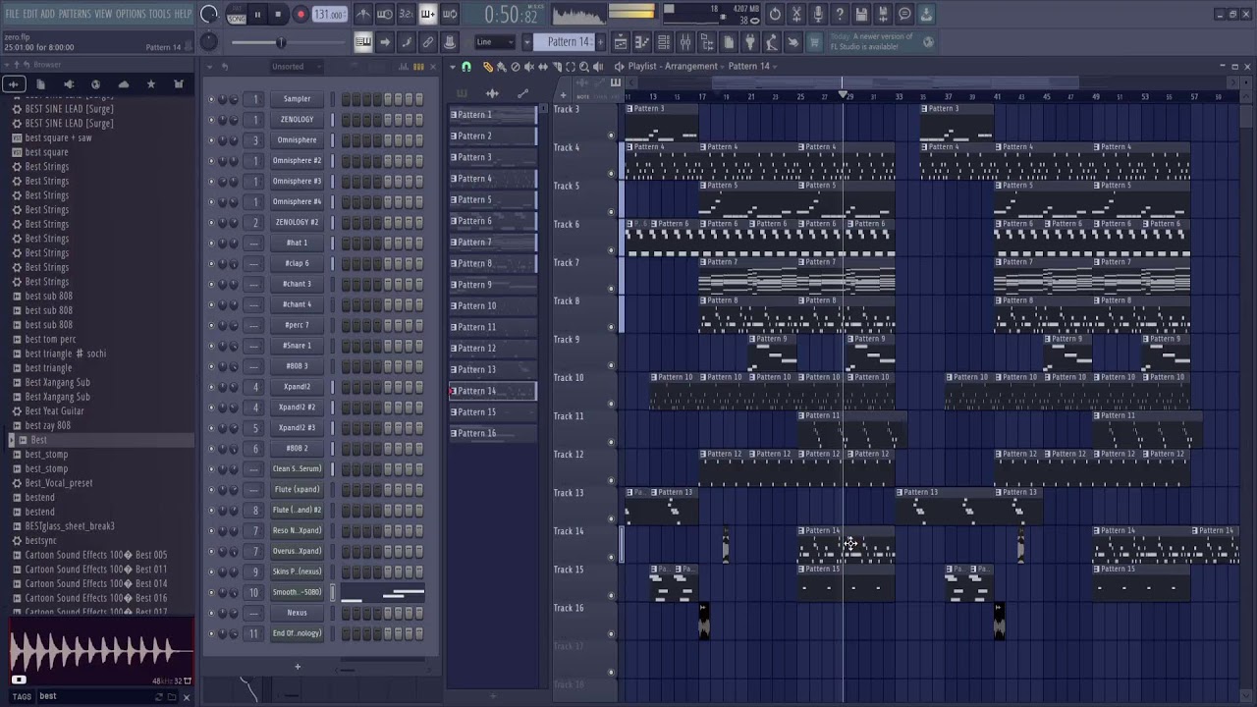Open the FILE menu
This screenshot has height=707, width=1257.
pyautogui.click(x=12, y=14)
